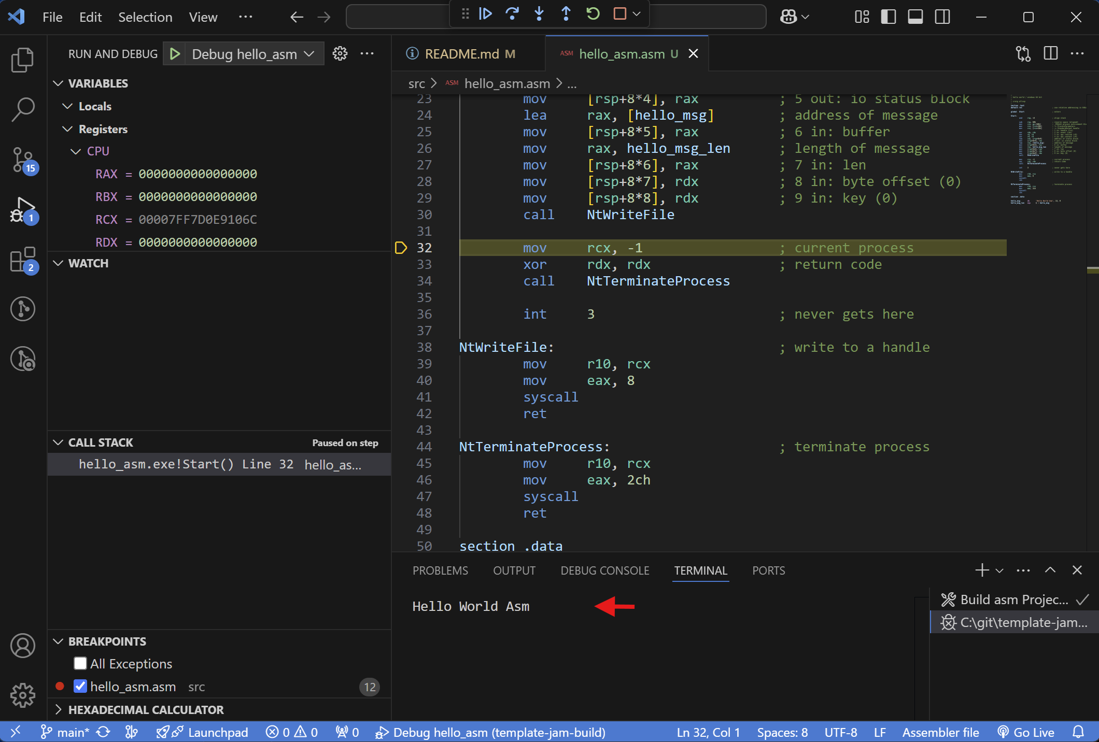Viewport: 1099px width, 742px height.
Task: Toggle the primary side bar visibility
Action: pyautogui.click(x=889, y=17)
